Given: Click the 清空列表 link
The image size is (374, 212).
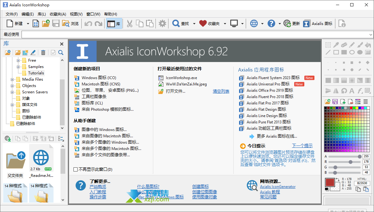Looking at the screenshot, I should click(x=221, y=91).
